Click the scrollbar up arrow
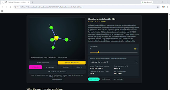 [x=169, y=14]
